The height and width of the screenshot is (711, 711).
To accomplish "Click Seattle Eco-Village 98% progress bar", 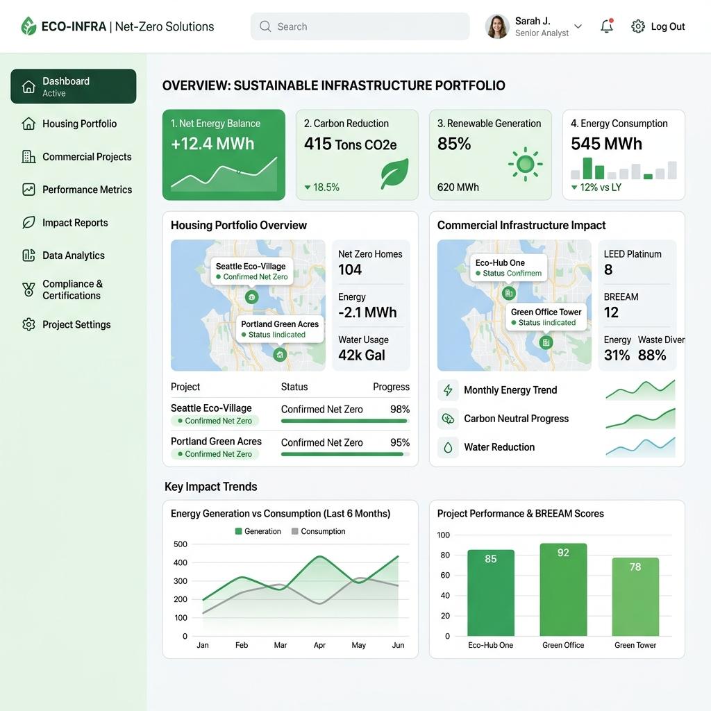I will (345, 421).
